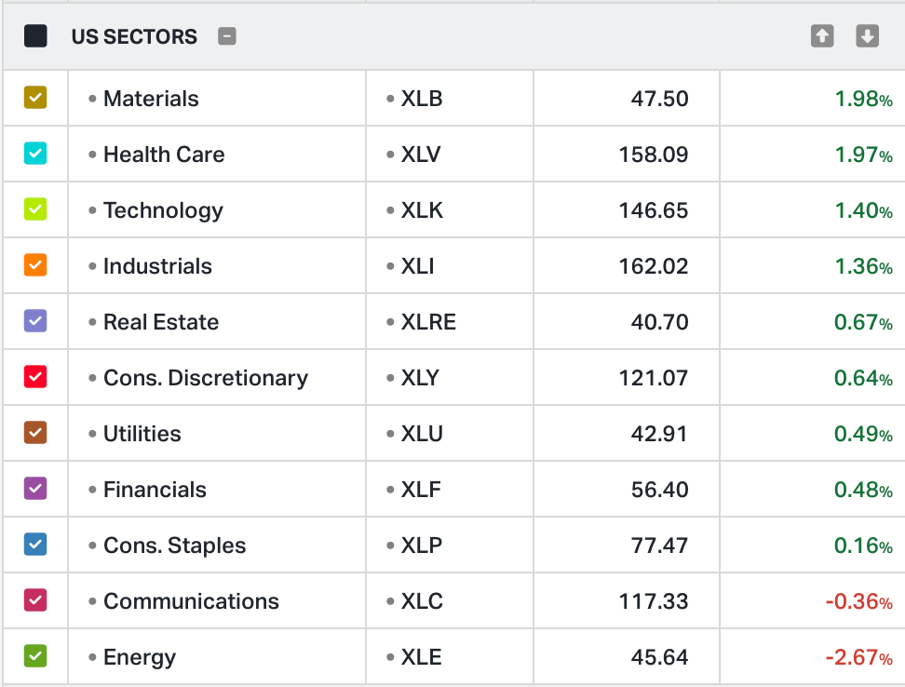Toggle the Energy sector checkbox
Image resolution: width=905 pixels, height=687 pixels.
pyautogui.click(x=35, y=656)
